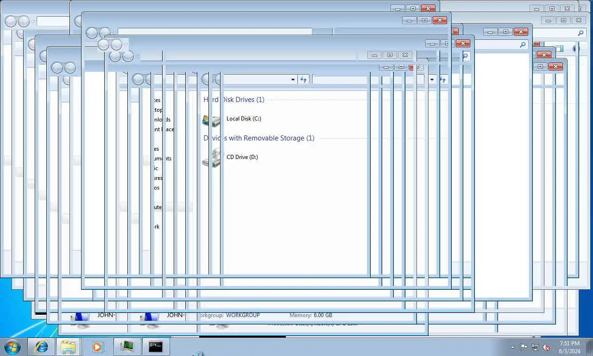Select the Local Disk (C:) drive icon

point(212,120)
